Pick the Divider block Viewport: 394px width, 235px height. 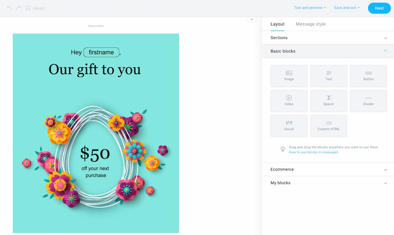tap(368, 101)
